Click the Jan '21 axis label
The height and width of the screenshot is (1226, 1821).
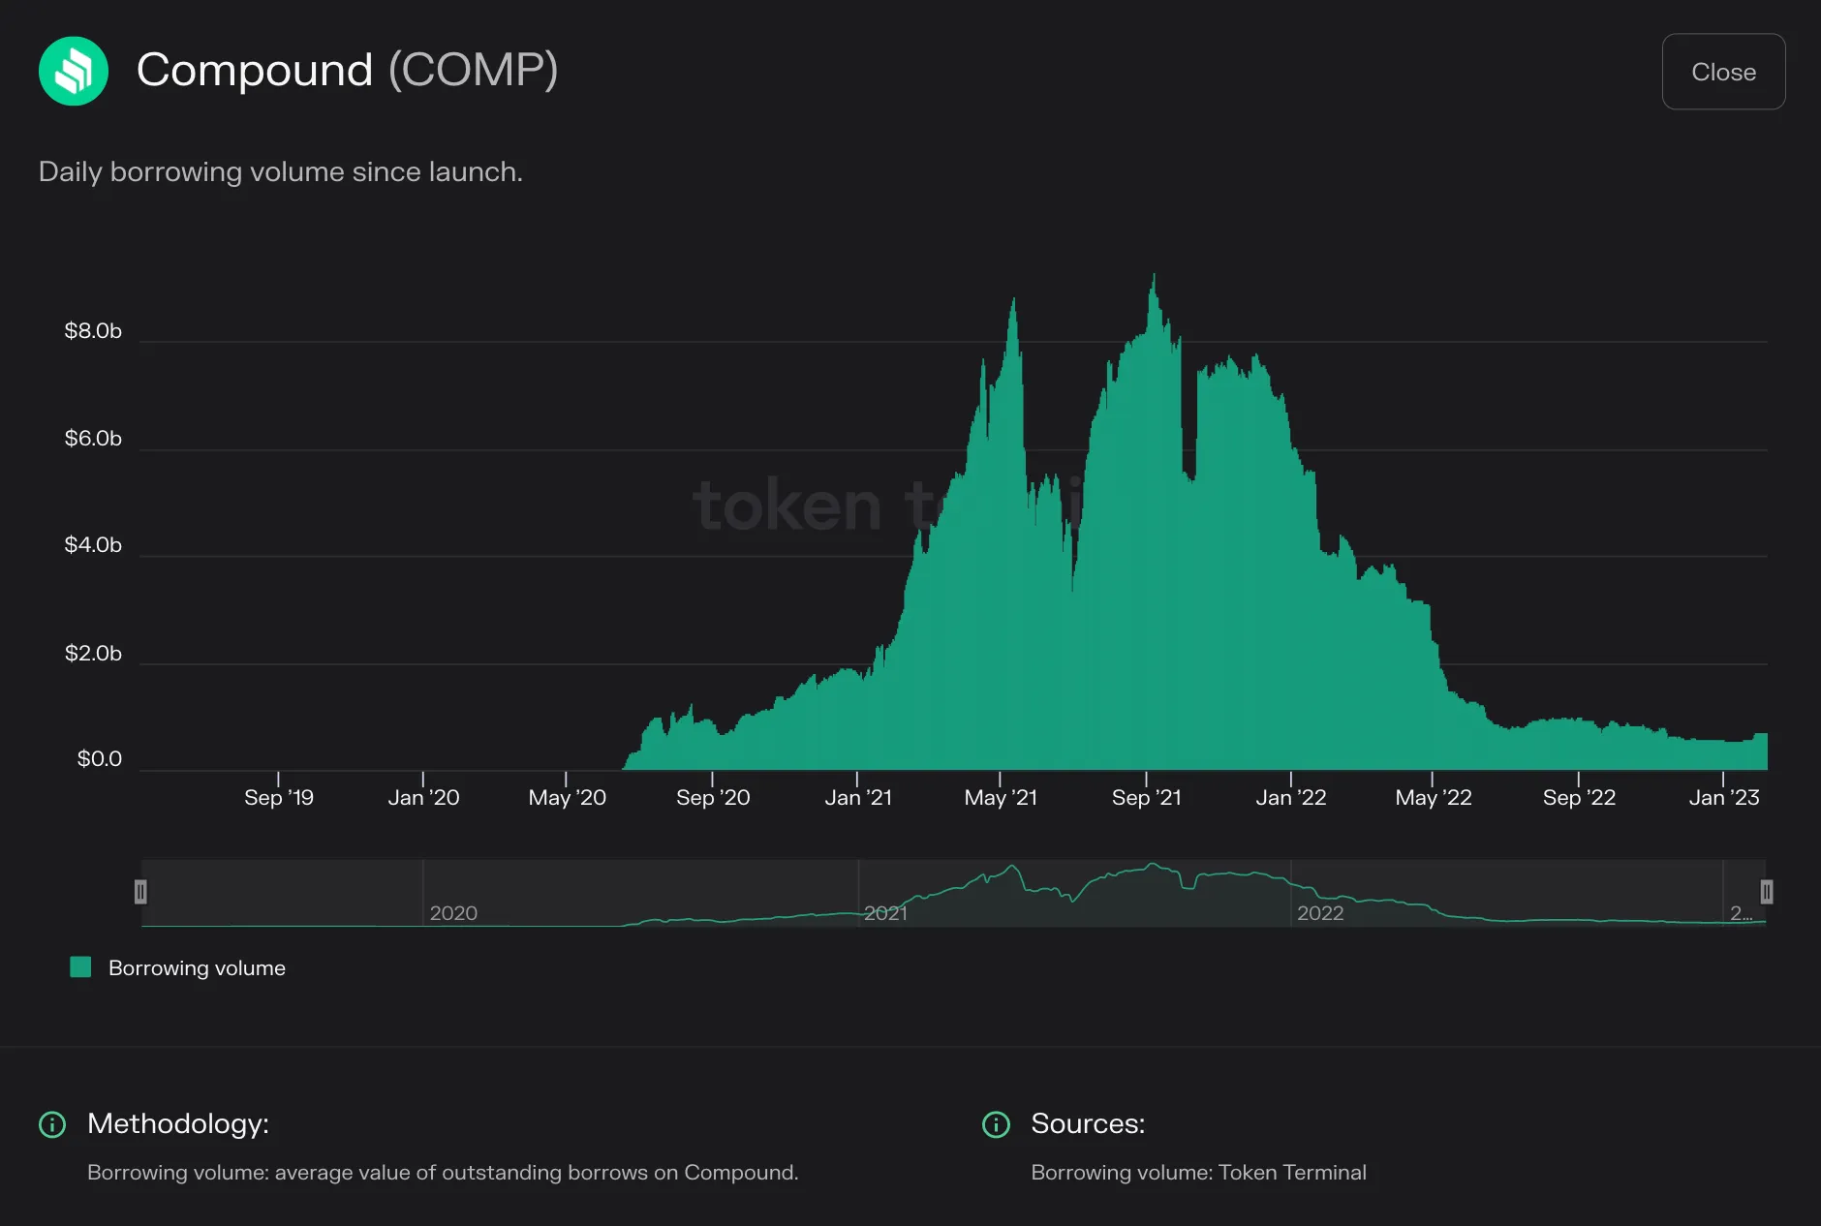(x=858, y=797)
